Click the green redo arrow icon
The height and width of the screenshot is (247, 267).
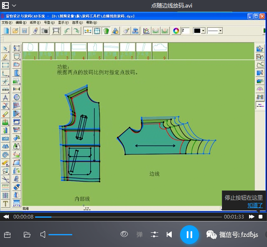[76, 31]
